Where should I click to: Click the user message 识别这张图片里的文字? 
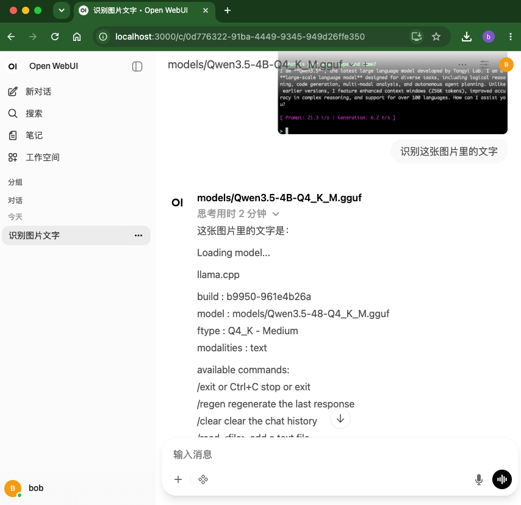(449, 151)
